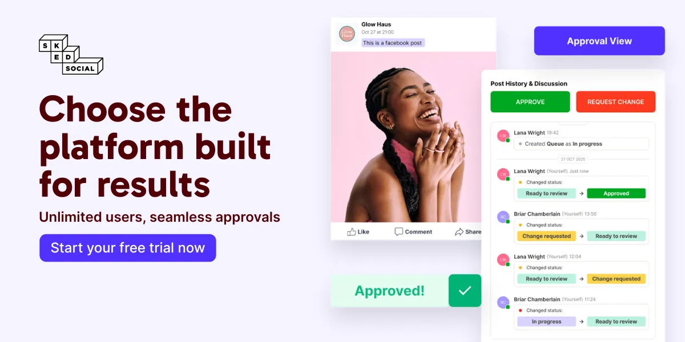Click Briar Chamberlain's avatar at 11:24

pyautogui.click(x=503, y=303)
